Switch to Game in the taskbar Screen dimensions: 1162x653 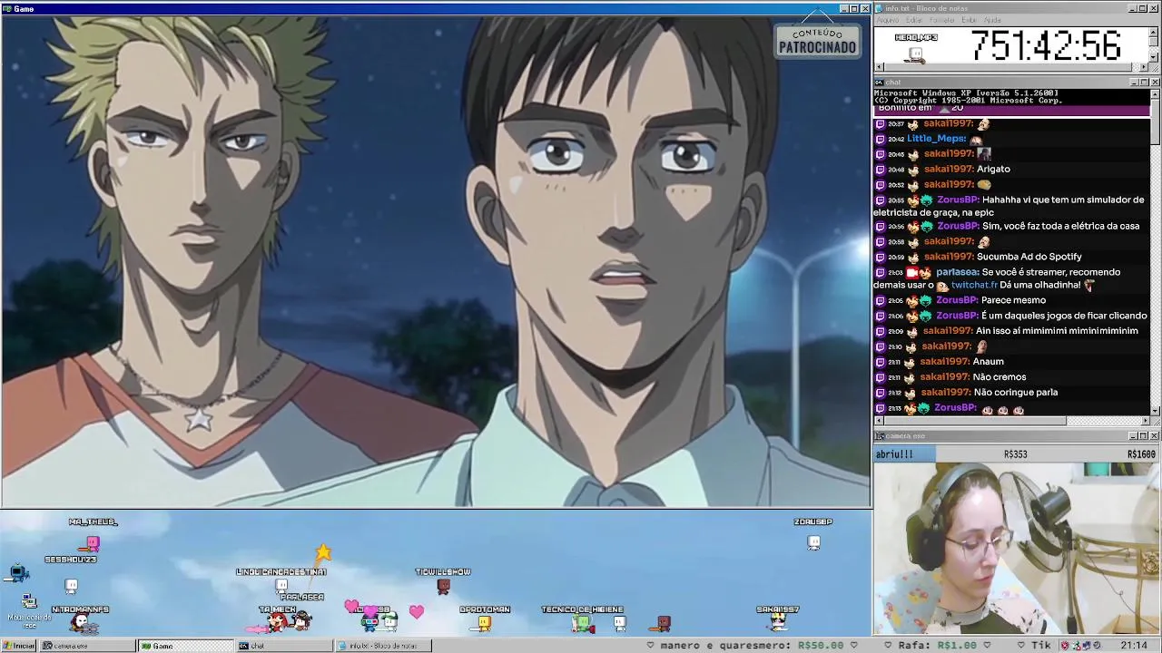coord(185,646)
